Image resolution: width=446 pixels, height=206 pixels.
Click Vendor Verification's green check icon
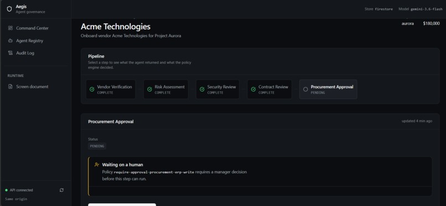(92, 89)
